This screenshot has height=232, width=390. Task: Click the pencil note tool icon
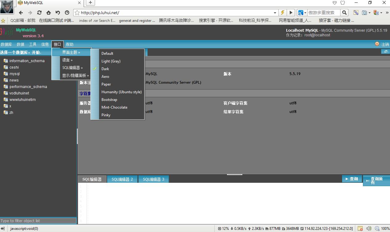coord(356,13)
